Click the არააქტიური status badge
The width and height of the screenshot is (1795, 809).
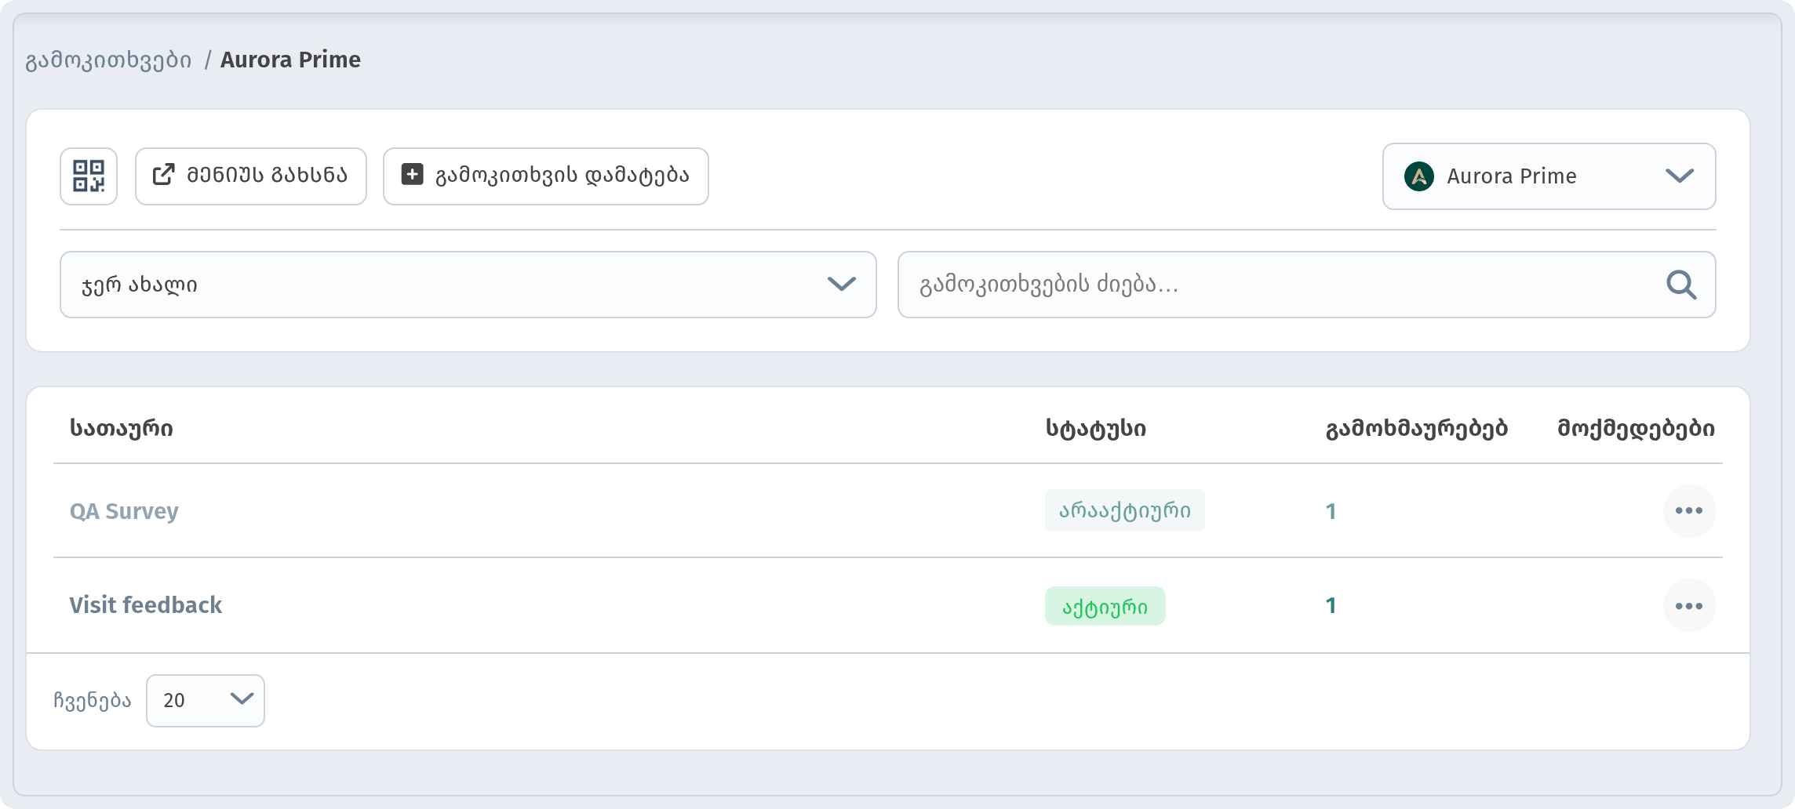point(1125,511)
